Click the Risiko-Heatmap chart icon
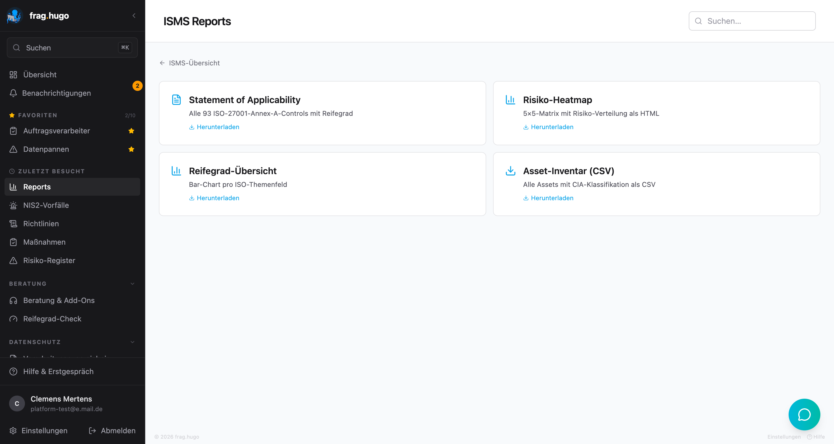This screenshot has height=444, width=834. 511,100
